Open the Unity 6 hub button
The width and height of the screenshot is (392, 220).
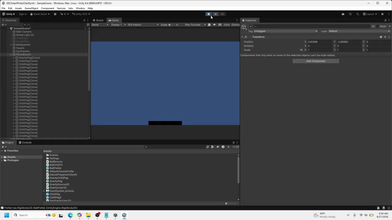pyautogui.click(x=8, y=14)
